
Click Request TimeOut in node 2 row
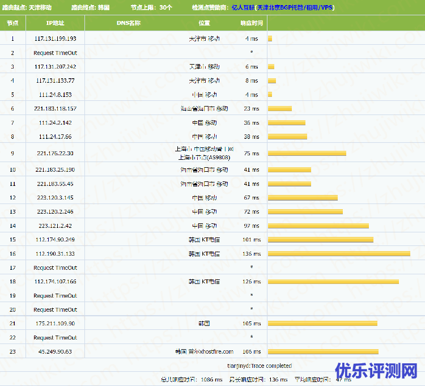[55, 53]
